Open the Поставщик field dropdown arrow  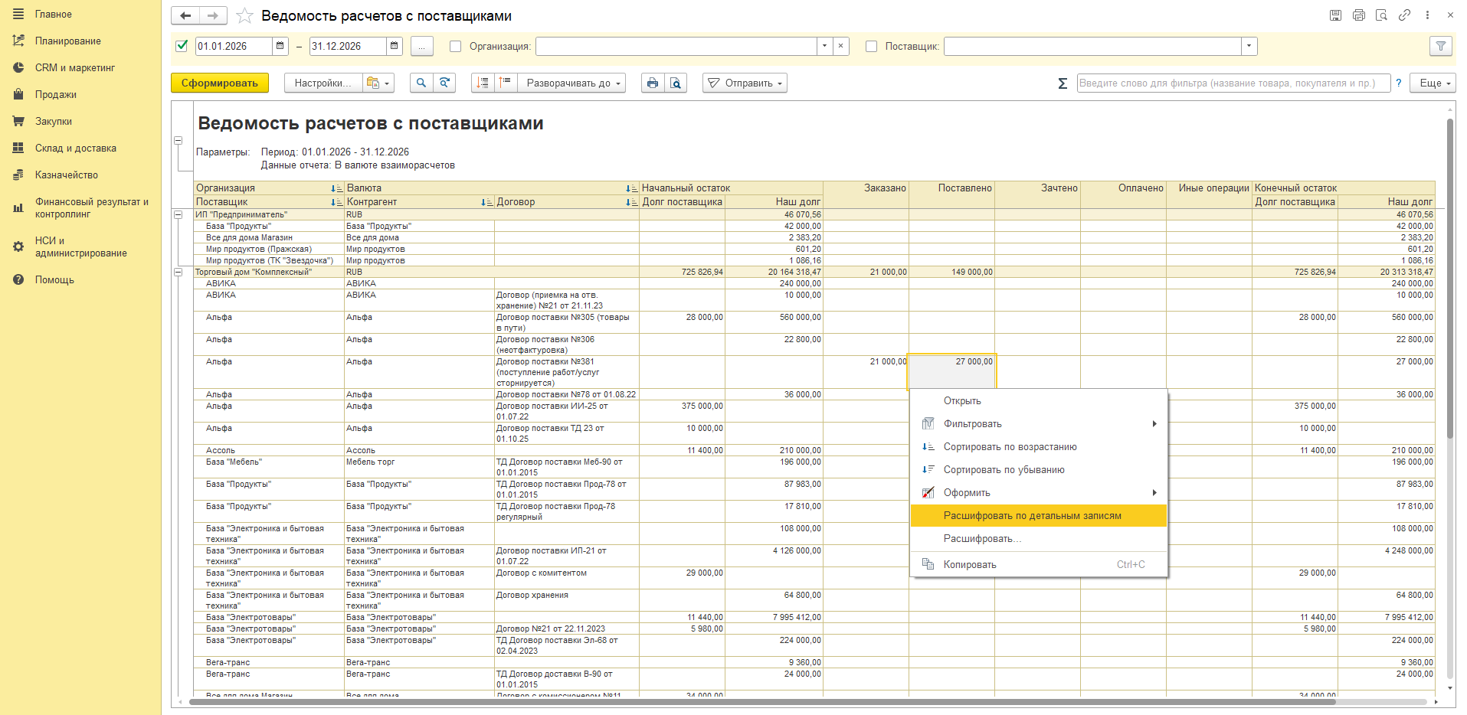coord(1249,46)
